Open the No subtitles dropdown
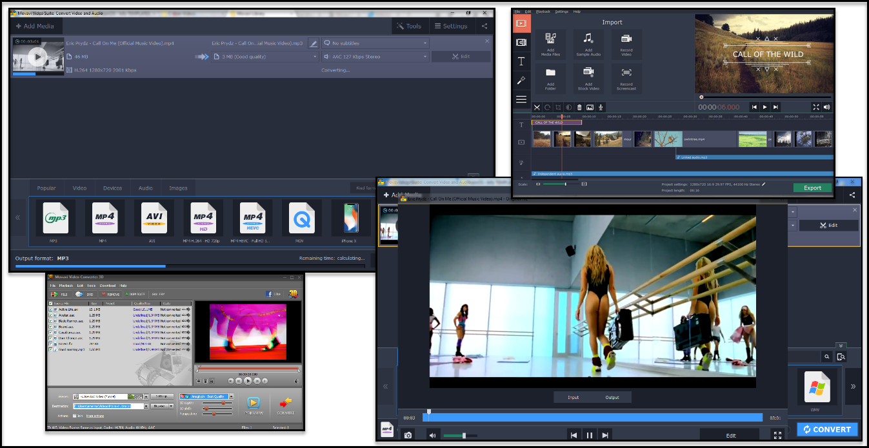The width and height of the screenshot is (869, 448). click(x=375, y=43)
